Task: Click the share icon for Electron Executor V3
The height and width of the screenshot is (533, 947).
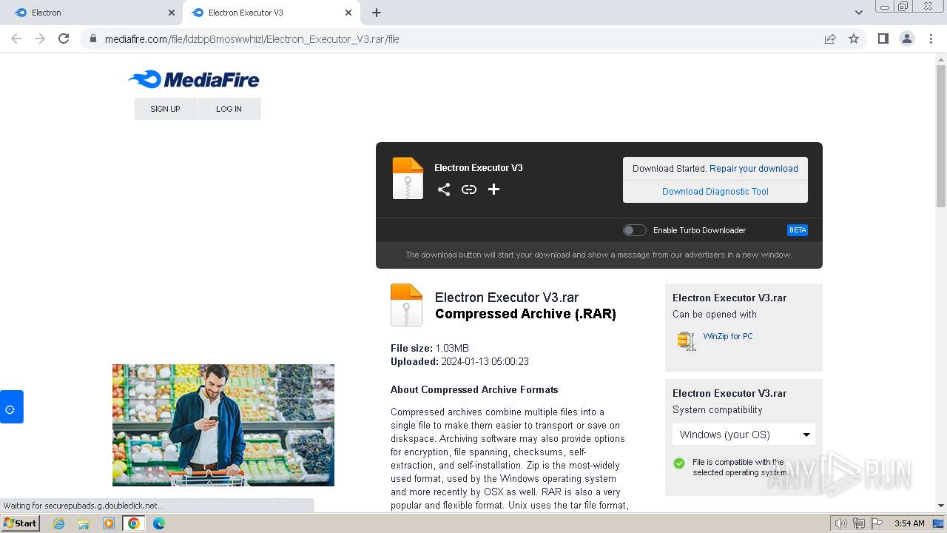Action: (x=444, y=190)
